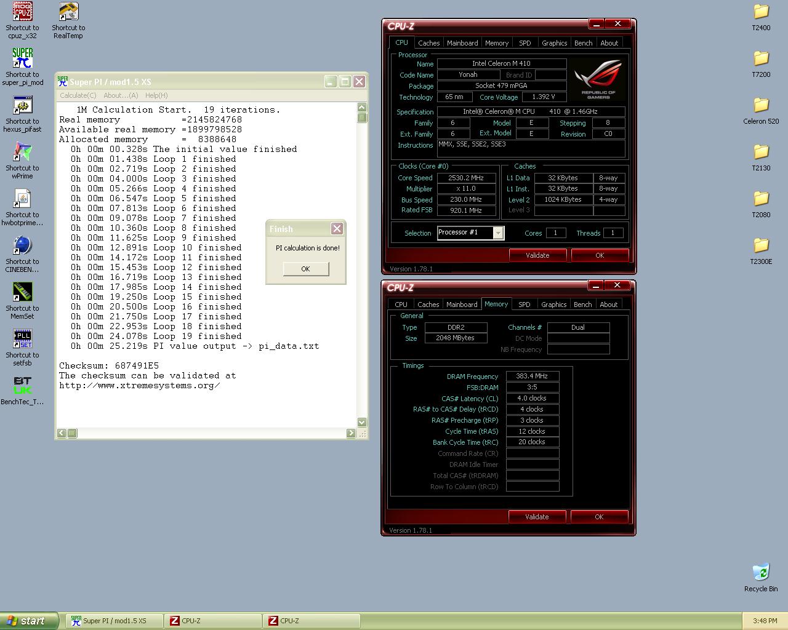Viewport: 788px width, 630px height.
Task: Minimize the upper CPU-Z window
Action: point(596,24)
